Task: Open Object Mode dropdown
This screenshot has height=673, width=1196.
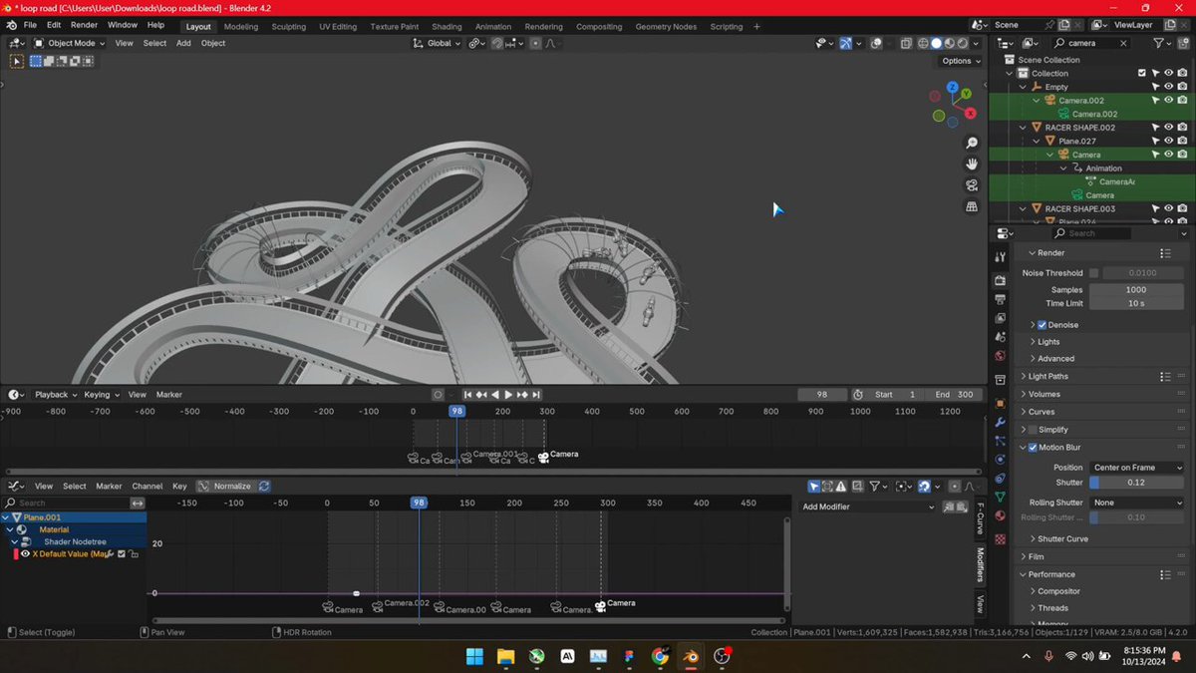Action: 70,43
